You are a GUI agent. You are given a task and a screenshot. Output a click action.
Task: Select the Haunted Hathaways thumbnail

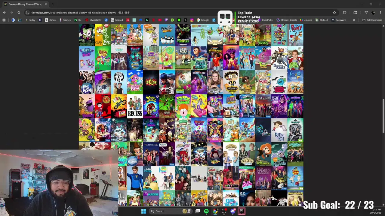tap(263, 178)
